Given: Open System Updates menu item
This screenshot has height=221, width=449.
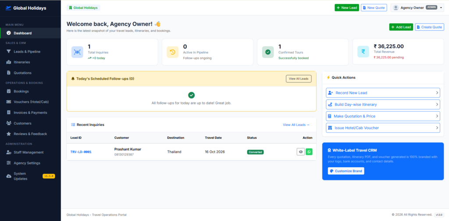Looking at the screenshot, I should point(30,176).
